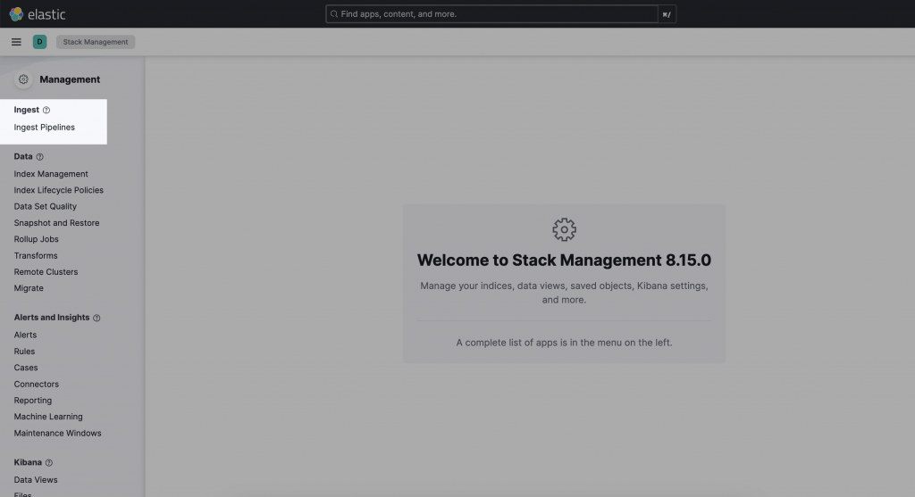Click the gear icon in the welcome card
Viewport: 915px width, 497px height.
(x=565, y=229)
